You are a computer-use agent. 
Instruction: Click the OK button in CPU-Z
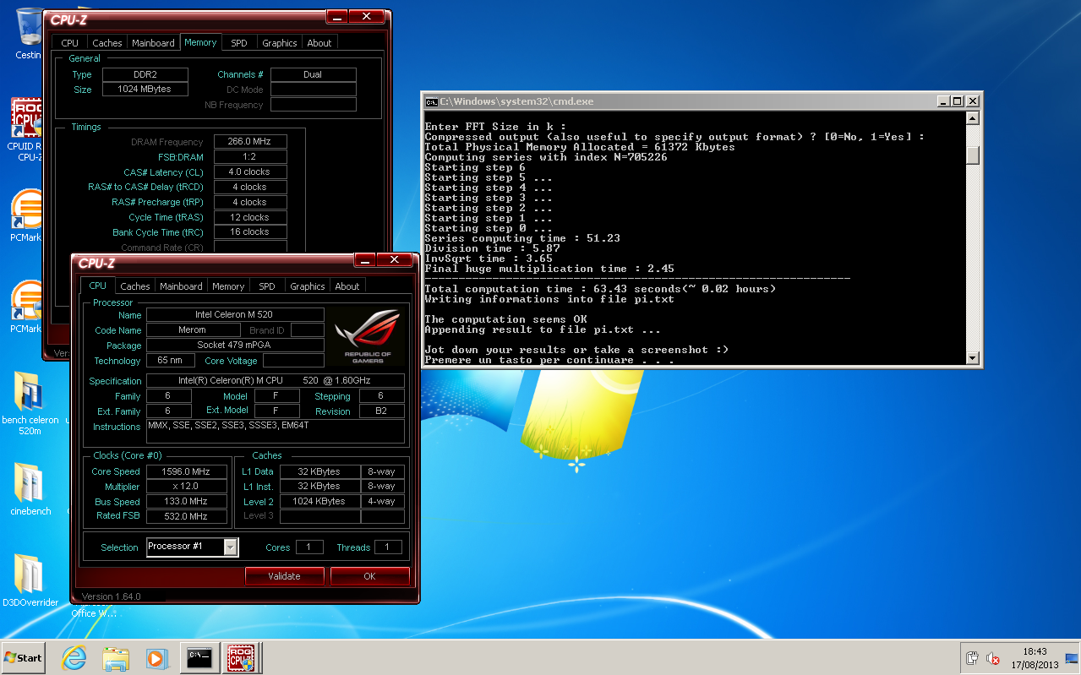click(x=369, y=576)
